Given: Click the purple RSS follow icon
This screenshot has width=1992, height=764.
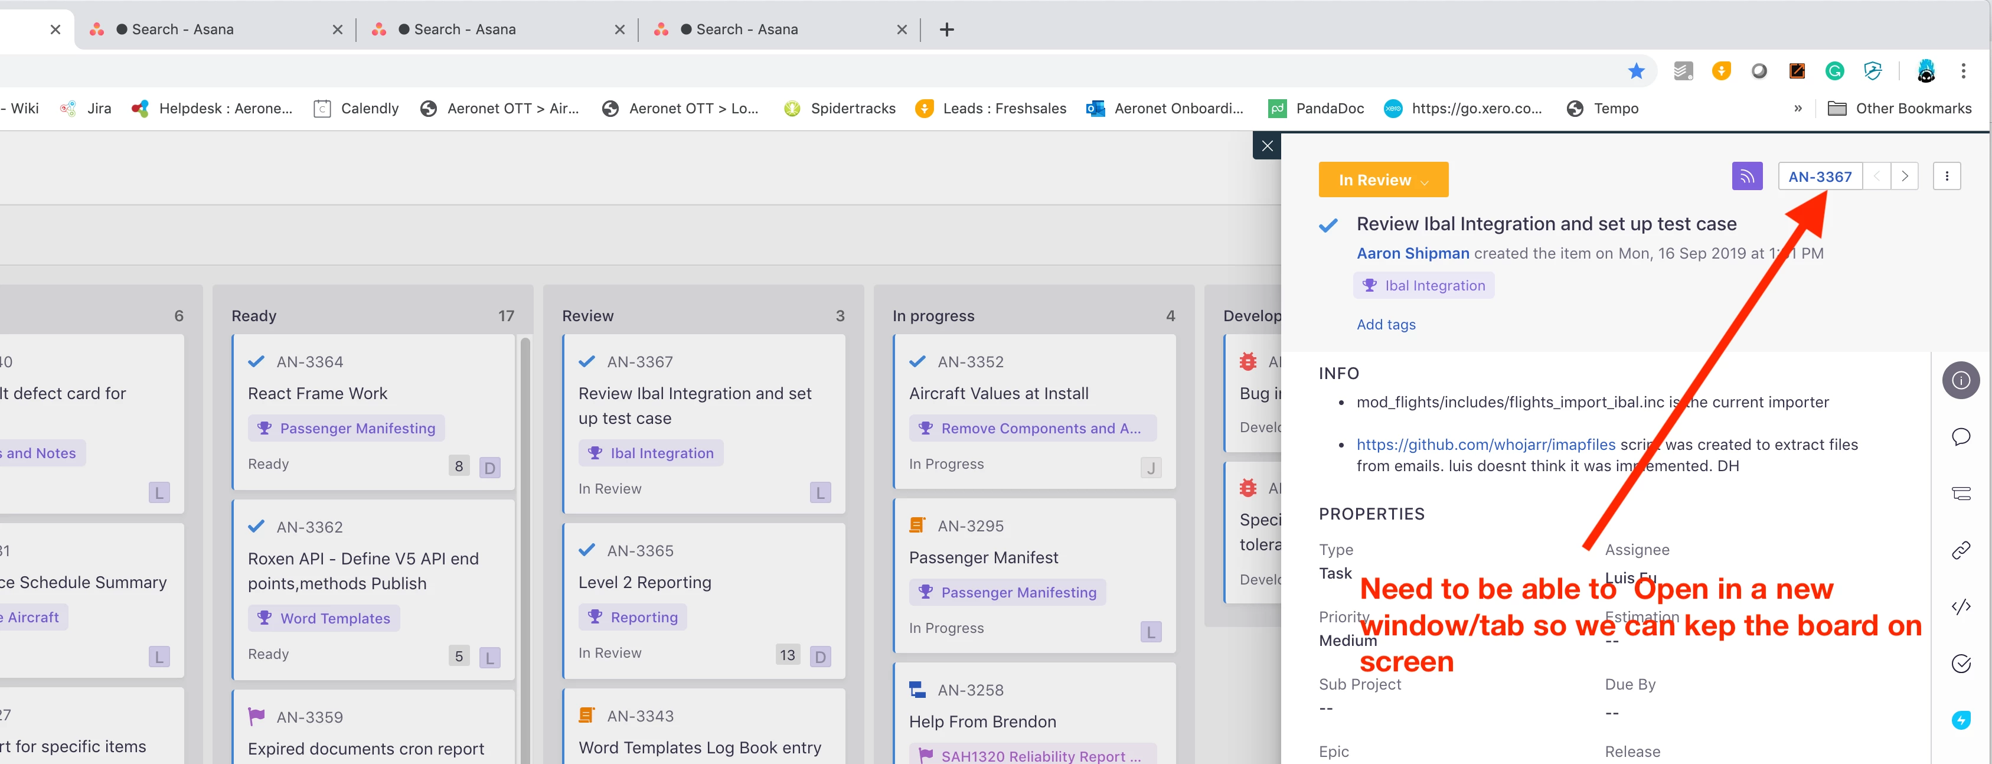Looking at the screenshot, I should coord(1747,177).
